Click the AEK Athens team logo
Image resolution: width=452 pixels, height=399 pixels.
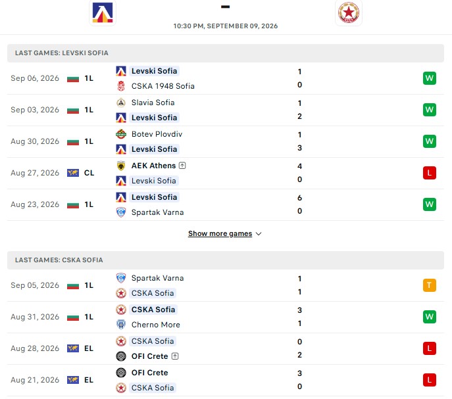[121, 166]
